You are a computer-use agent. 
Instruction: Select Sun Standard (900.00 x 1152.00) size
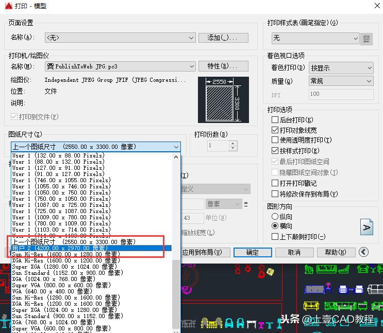(x=92, y=316)
